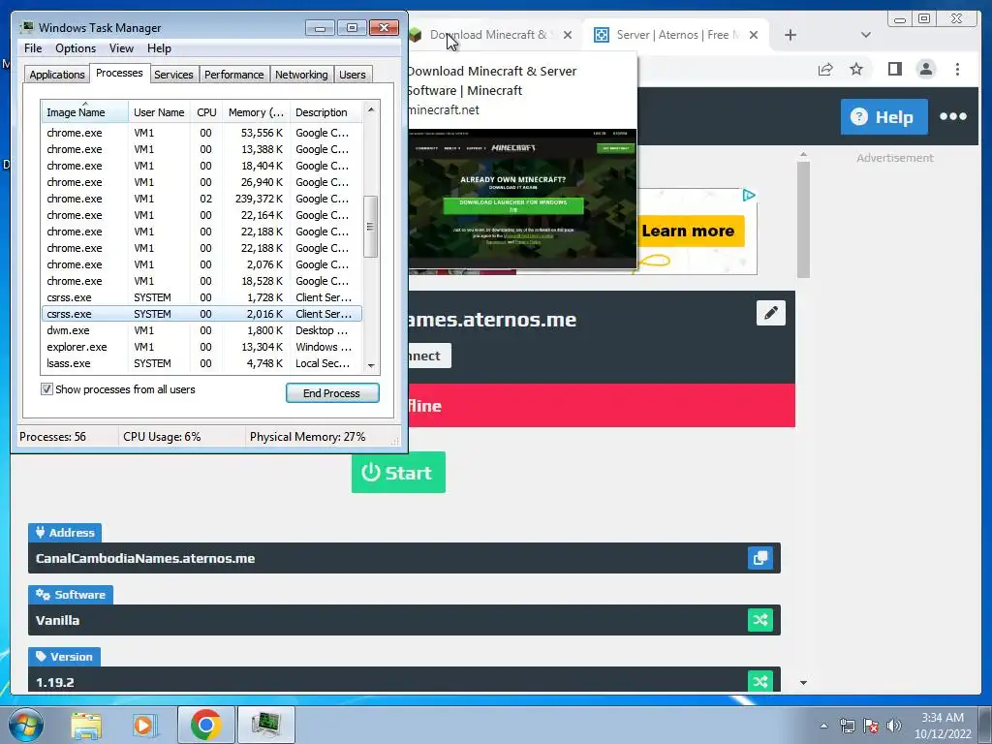Viewport: 992px width, 744px height.
Task: Click the End Process button
Action: 332,393
